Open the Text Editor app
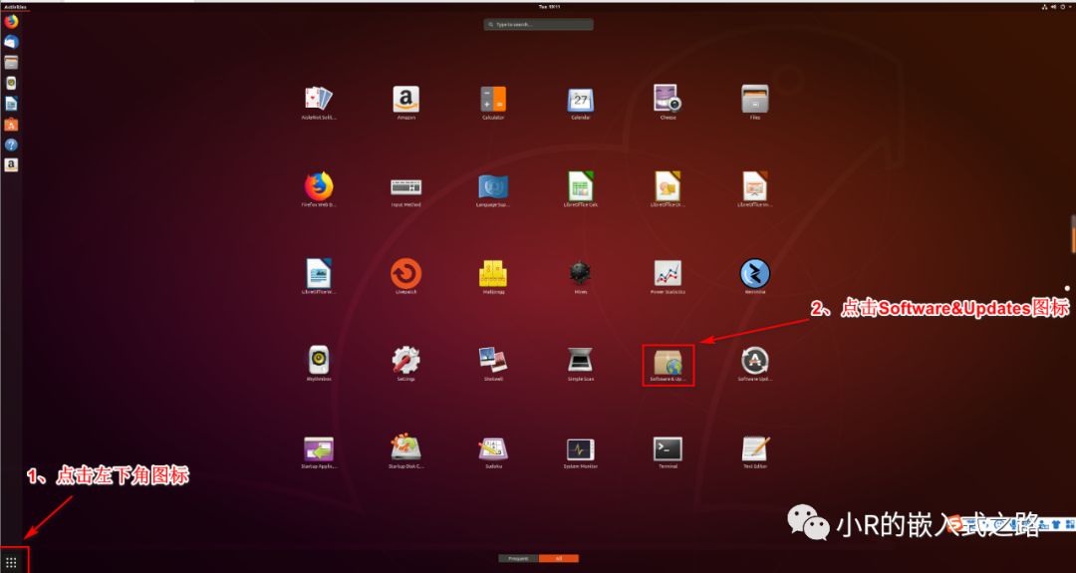The image size is (1076, 573). (x=755, y=449)
